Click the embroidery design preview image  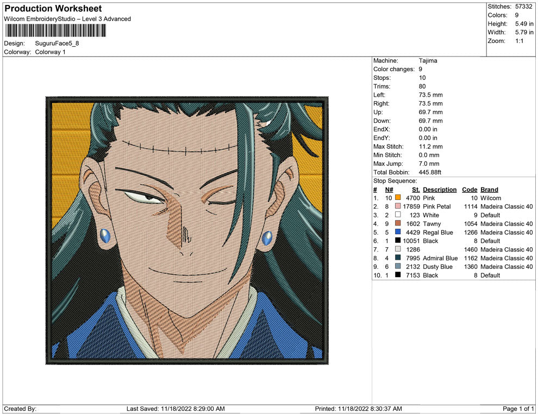coord(187,230)
